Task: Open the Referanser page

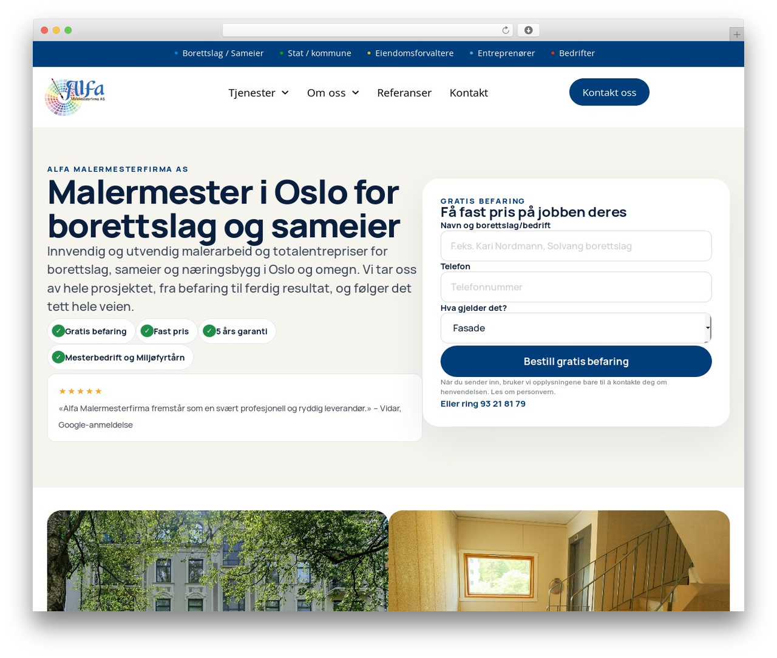Action: [404, 93]
